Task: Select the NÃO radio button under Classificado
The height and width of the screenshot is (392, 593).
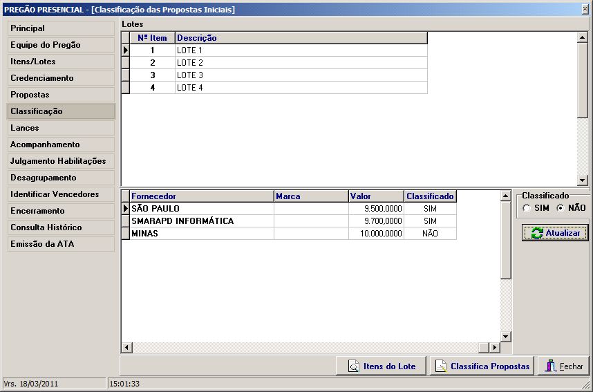Action: [x=560, y=208]
